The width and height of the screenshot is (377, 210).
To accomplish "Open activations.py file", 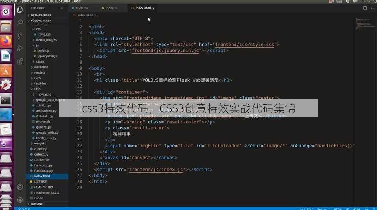I will point(46,111).
